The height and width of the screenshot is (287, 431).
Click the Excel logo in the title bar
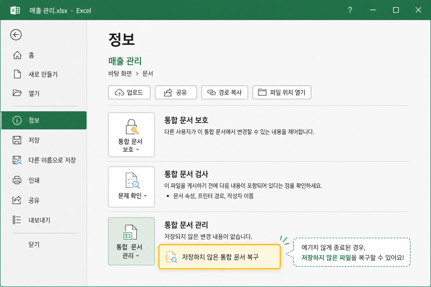click(15, 10)
